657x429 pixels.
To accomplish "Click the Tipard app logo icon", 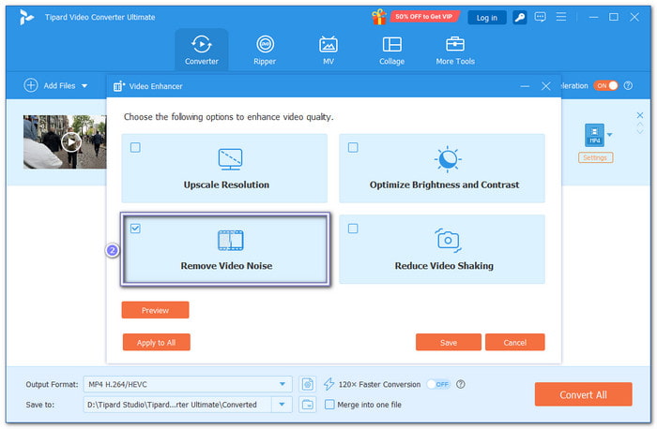I will pos(26,17).
